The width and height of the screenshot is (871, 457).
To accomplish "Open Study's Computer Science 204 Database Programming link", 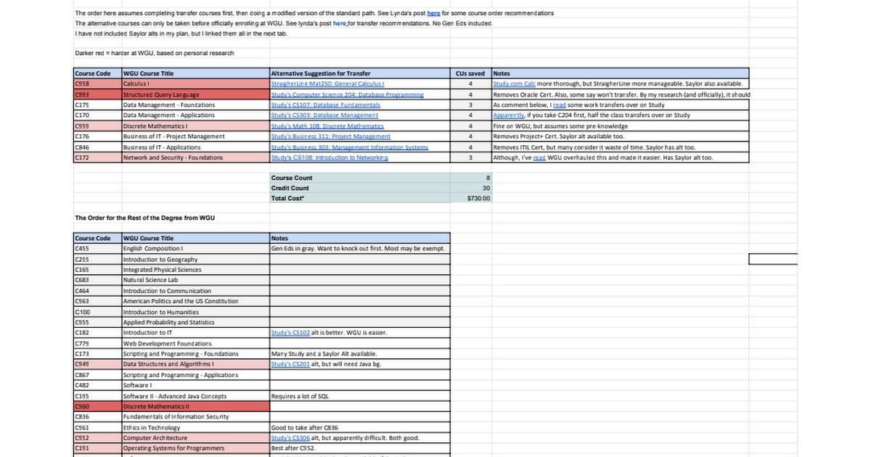I will 347,94.
